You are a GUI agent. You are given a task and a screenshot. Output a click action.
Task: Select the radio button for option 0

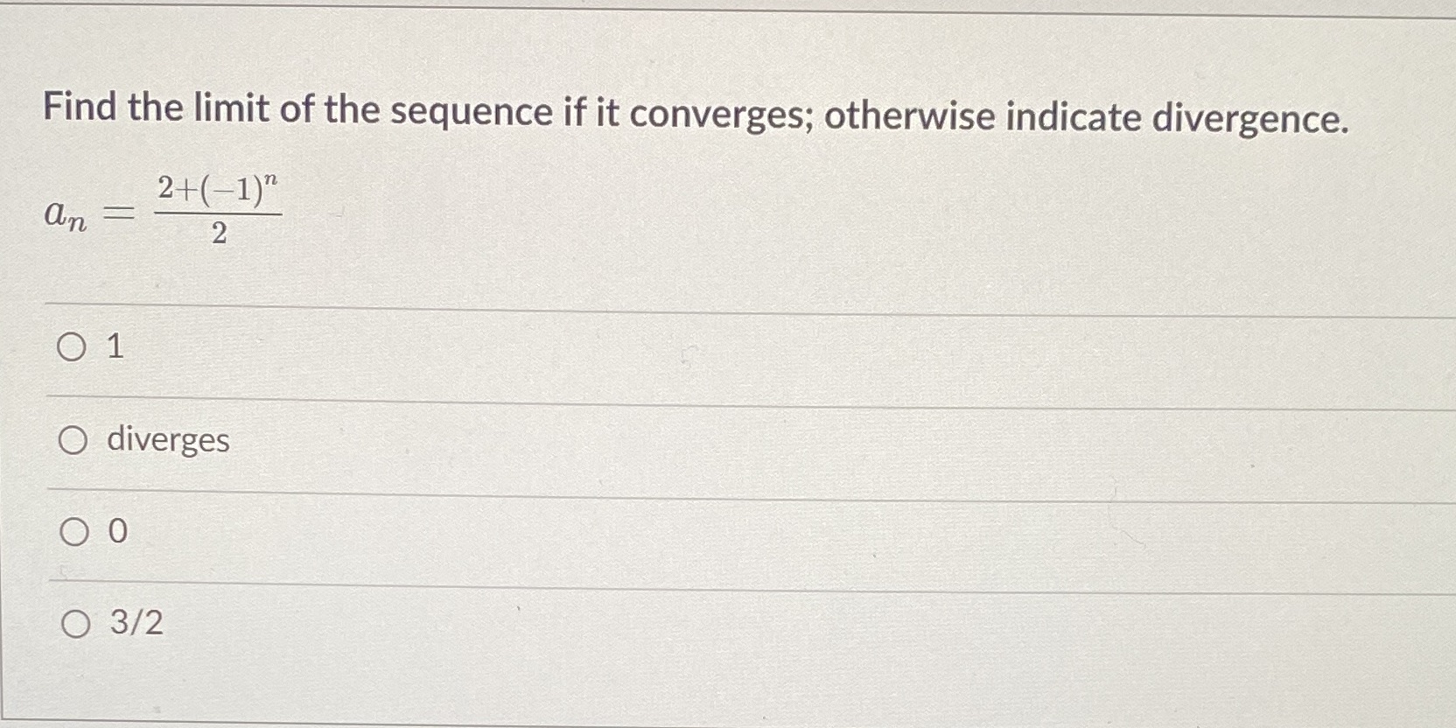[x=73, y=531]
